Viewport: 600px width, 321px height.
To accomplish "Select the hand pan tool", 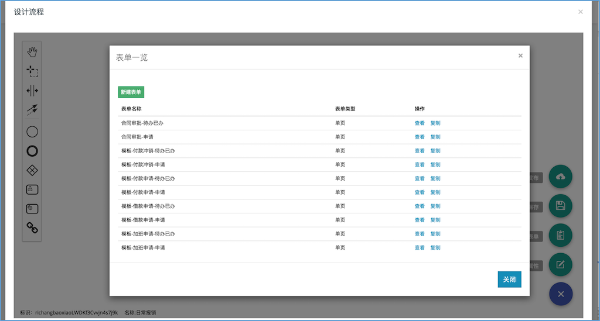I will click(32, 52).
